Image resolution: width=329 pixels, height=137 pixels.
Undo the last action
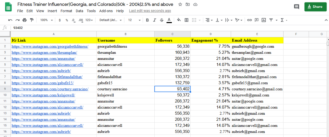(x=10, y=20)
